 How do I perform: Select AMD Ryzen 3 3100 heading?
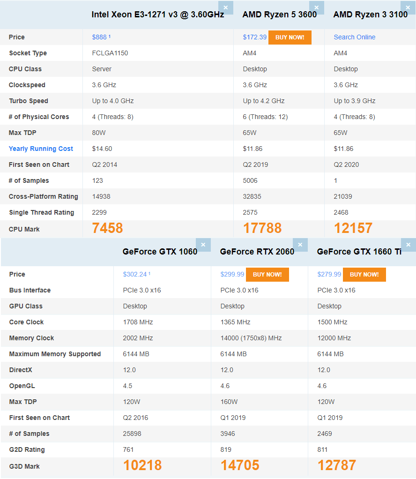(x=370, y=15)
